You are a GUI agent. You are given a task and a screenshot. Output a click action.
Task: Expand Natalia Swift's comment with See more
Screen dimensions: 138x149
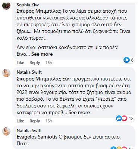79,112
